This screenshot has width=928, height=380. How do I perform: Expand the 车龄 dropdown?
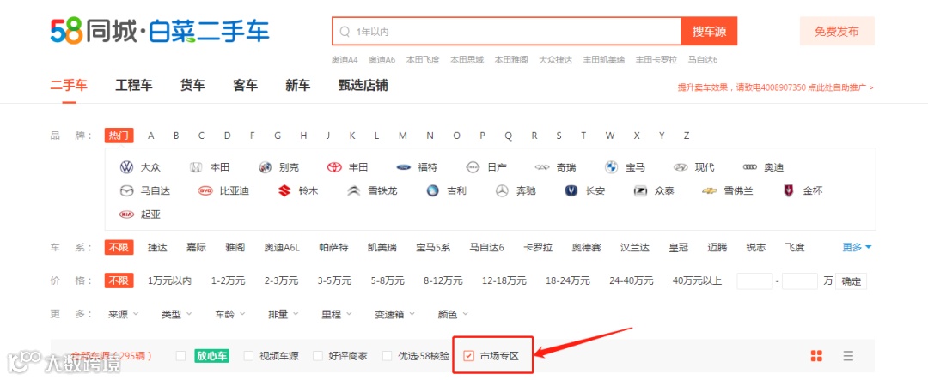(x=229, y=315)
